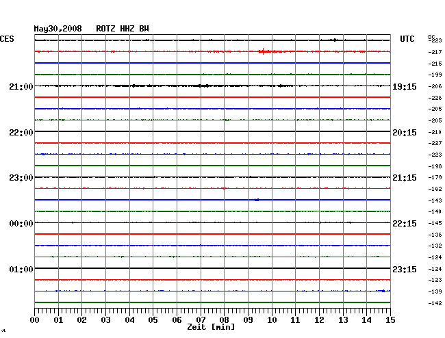Viewport: 445px width, 338px height.
Task: Click minute tick label 06 on time axis
Action: click(x=177, y=320)
